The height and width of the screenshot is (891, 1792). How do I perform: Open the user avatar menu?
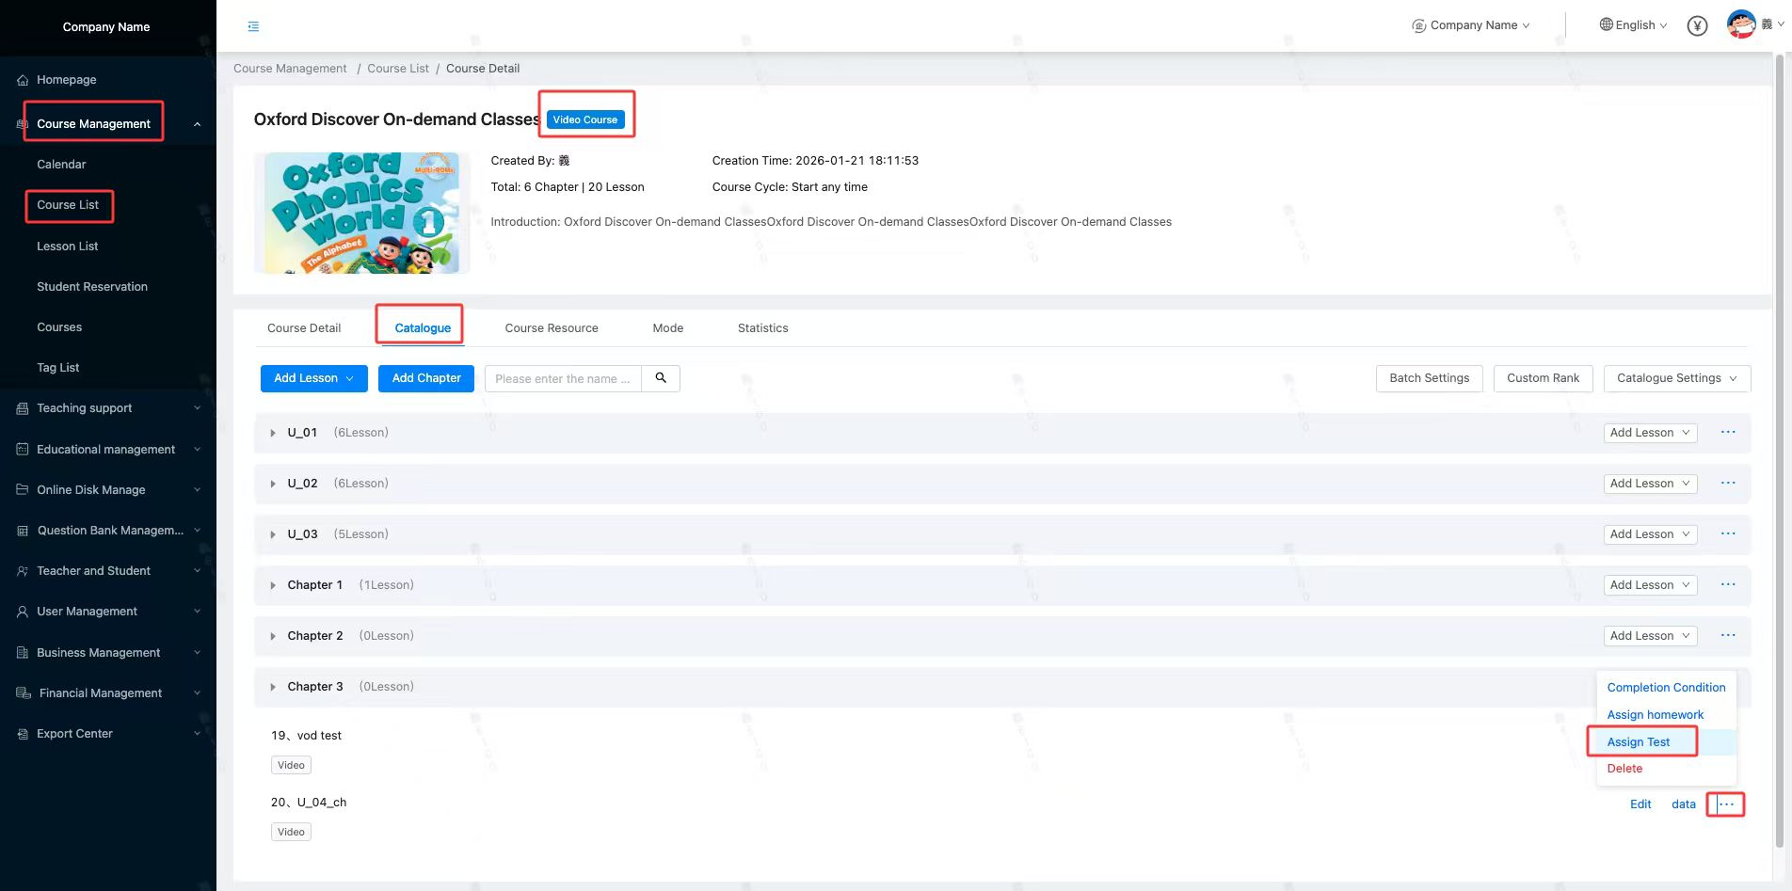coord(1741,24)
